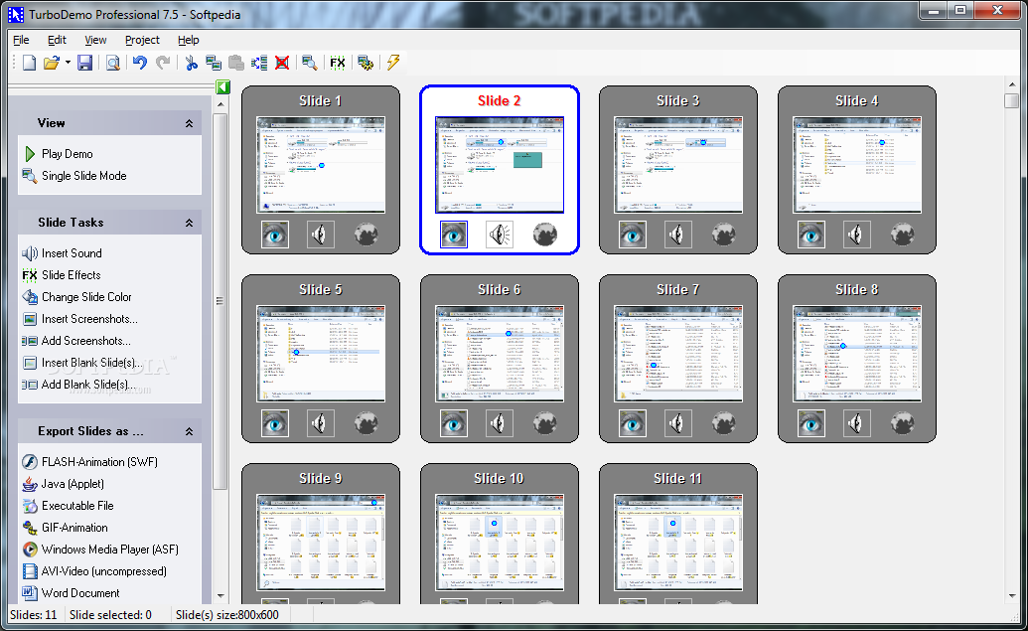Toggle the eye visibility icon on Slide 8
The height and width of the screenshot is (631, 1028).
pyautogui.click(x=811, y=423)
